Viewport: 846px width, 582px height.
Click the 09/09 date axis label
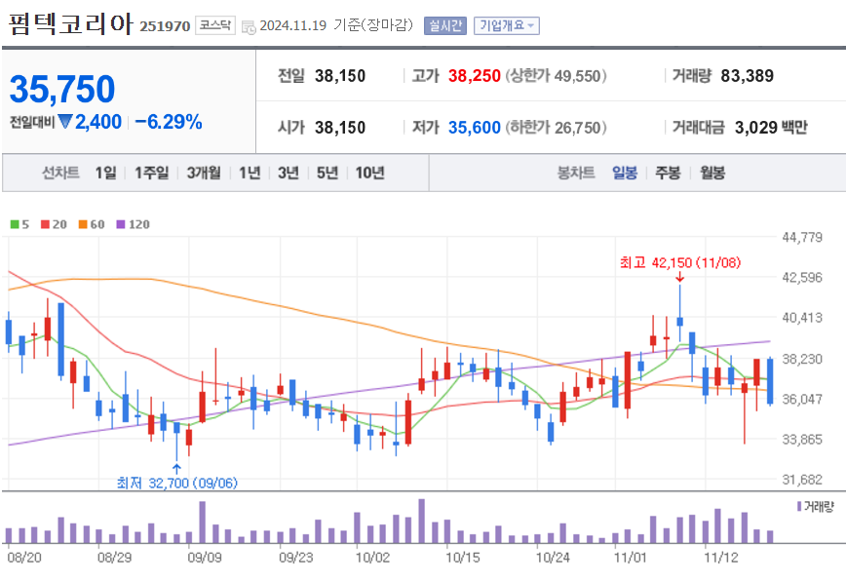point(205,558)
